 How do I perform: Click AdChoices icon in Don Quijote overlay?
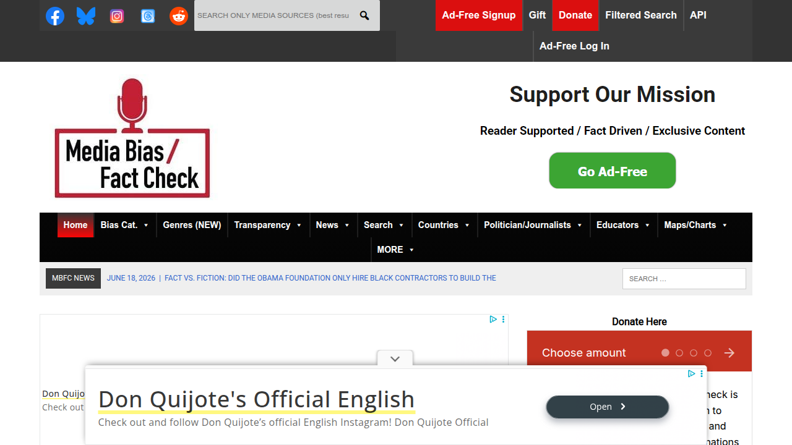pyautogui.click(x=692, y=373)
